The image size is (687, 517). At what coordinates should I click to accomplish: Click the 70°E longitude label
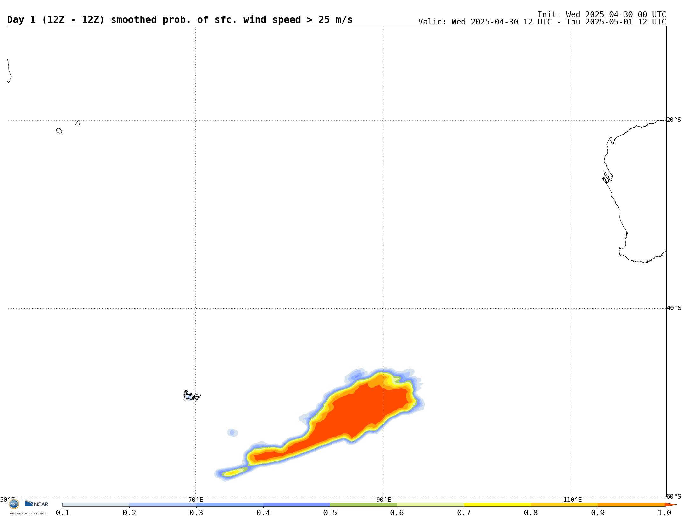pos(196,500)
